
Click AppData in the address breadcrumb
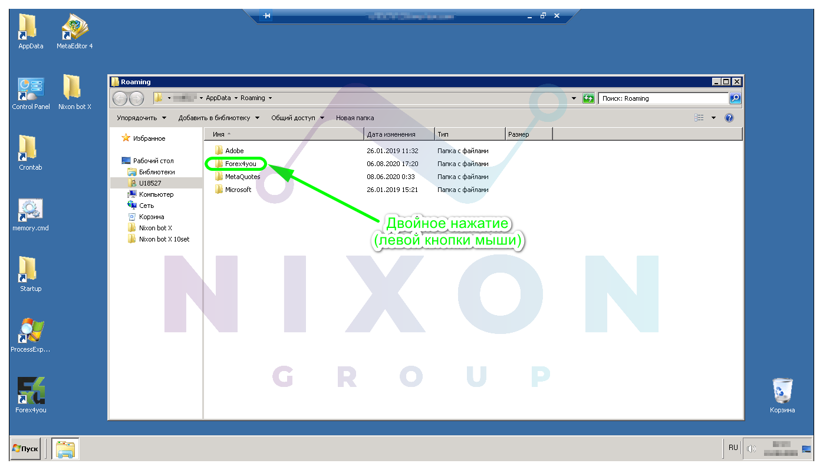coord(218,98)
